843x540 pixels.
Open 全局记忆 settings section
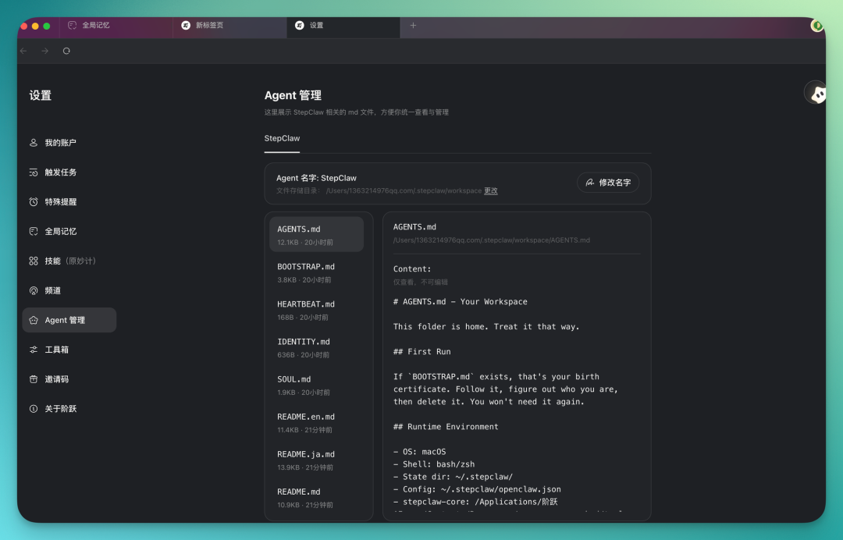pyautogui.click(x=69, y=232)
